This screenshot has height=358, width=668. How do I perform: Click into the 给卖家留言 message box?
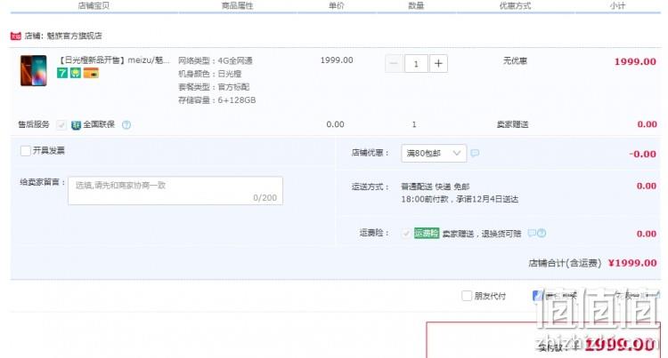click(175, 191)
